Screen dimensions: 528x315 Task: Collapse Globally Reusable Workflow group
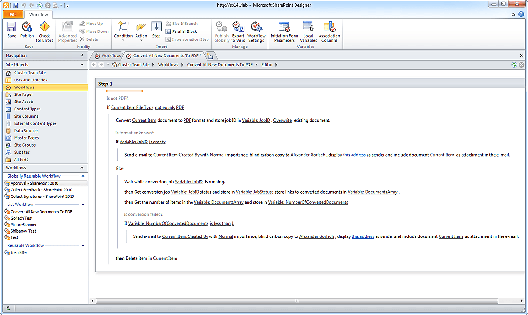tap(83, 176)
